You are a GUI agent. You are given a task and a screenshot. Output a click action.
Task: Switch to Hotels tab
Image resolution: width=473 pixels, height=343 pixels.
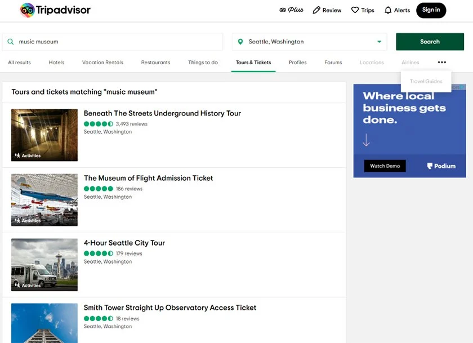coord(56,63)
